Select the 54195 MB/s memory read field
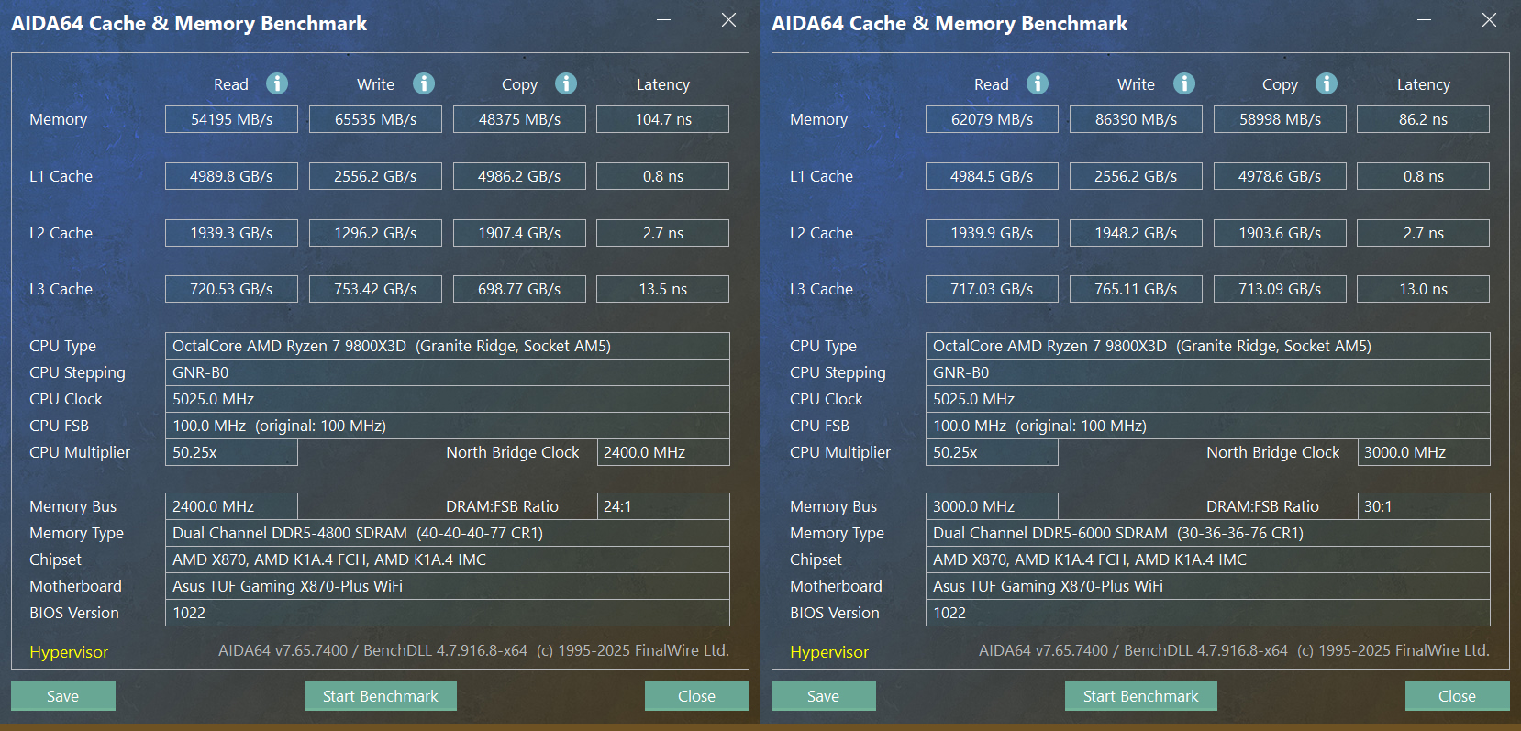This screenshot has height=731, width=1521. 231,119
